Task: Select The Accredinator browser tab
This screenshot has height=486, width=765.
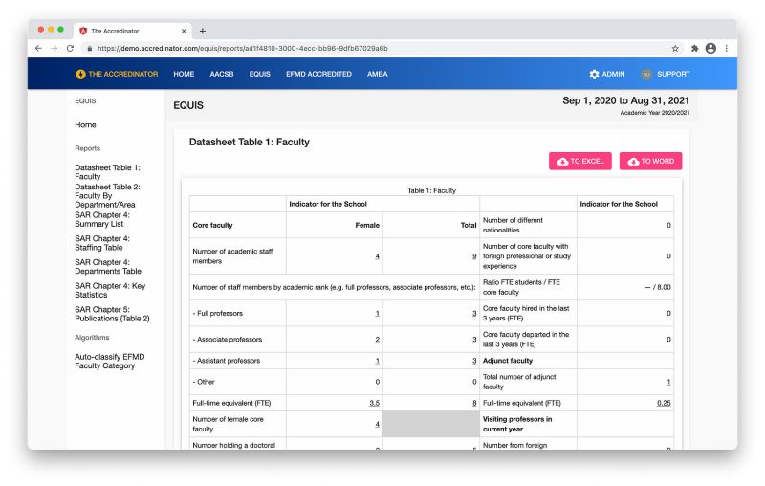Action: coord(133,31)
